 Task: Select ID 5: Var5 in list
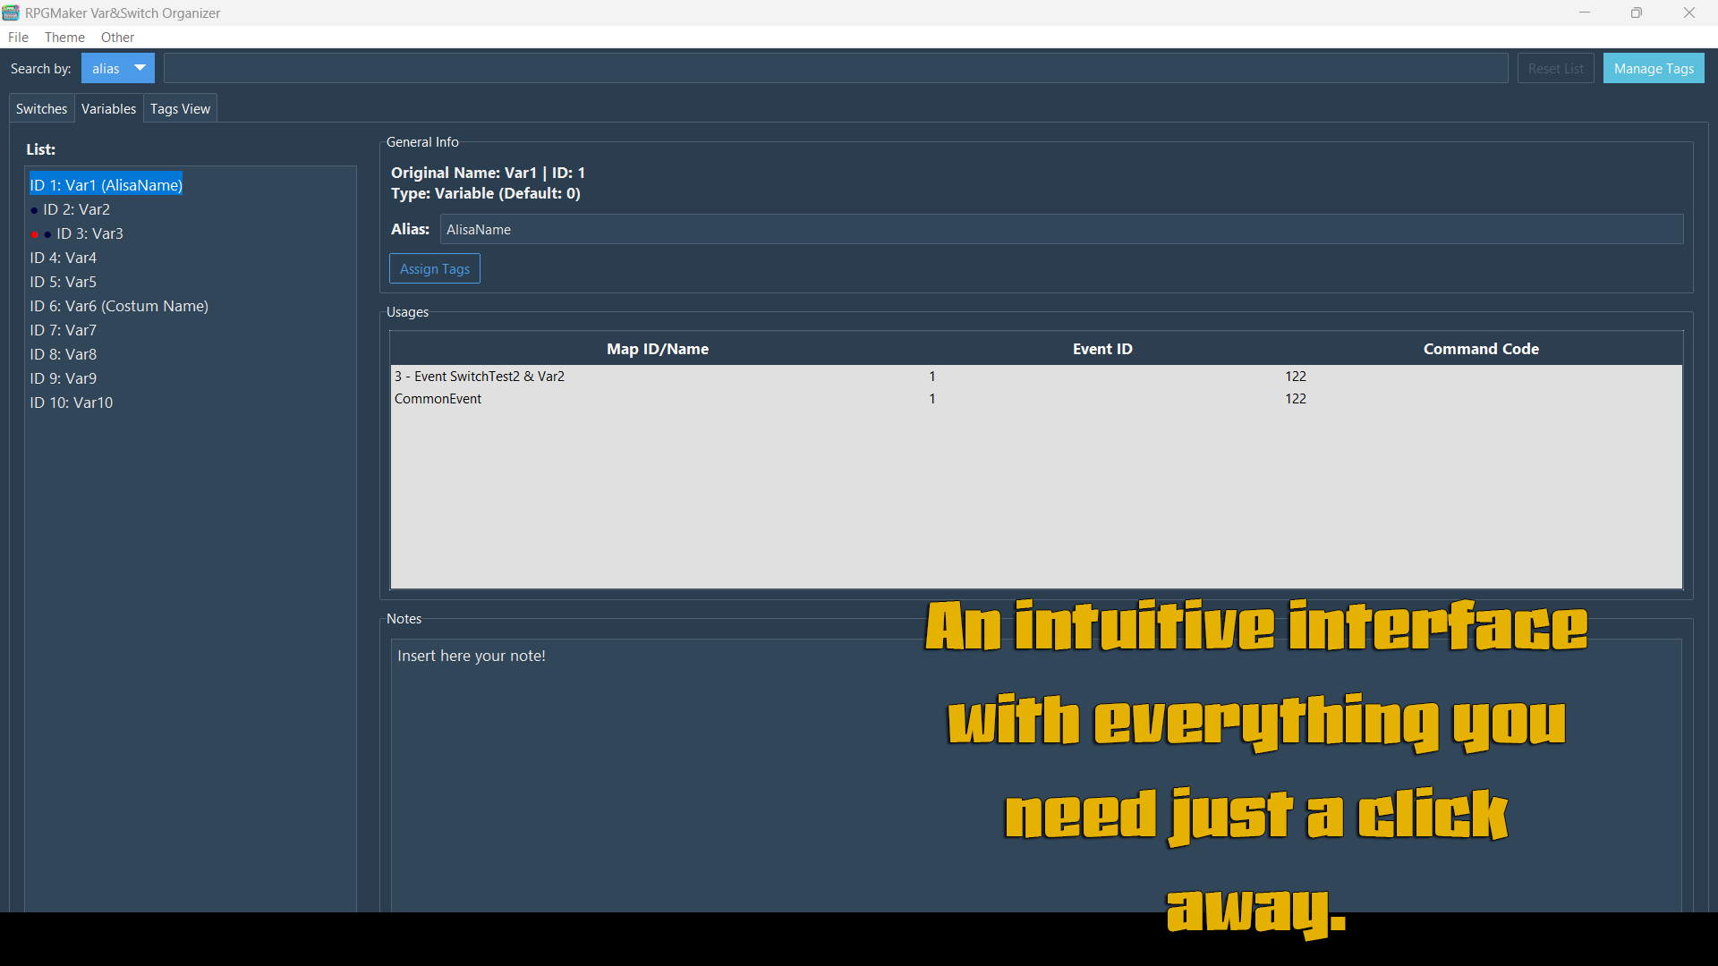pyautogui.click(x=63, y=282)
